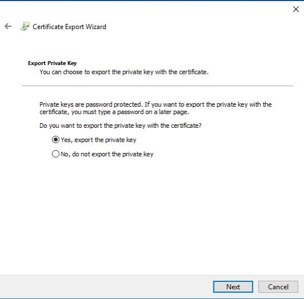The image size is (304, 299).
Task: Click the 'You can choose to export' subtitle
Action: [x=124, y=72]
